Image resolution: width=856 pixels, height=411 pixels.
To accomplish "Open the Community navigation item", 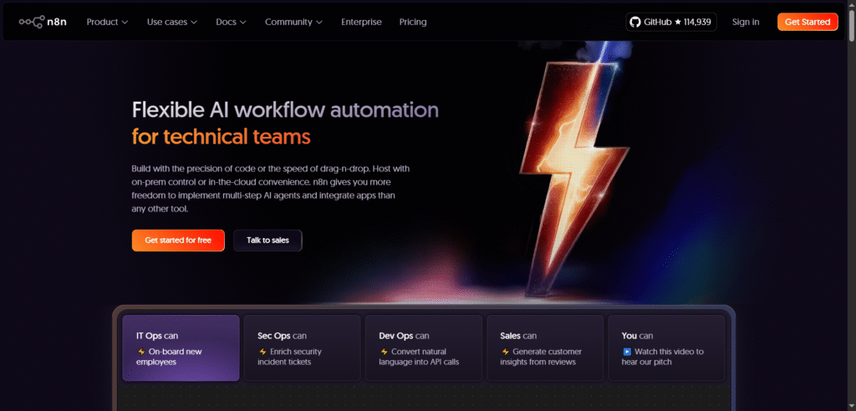I will click(293, 22).
